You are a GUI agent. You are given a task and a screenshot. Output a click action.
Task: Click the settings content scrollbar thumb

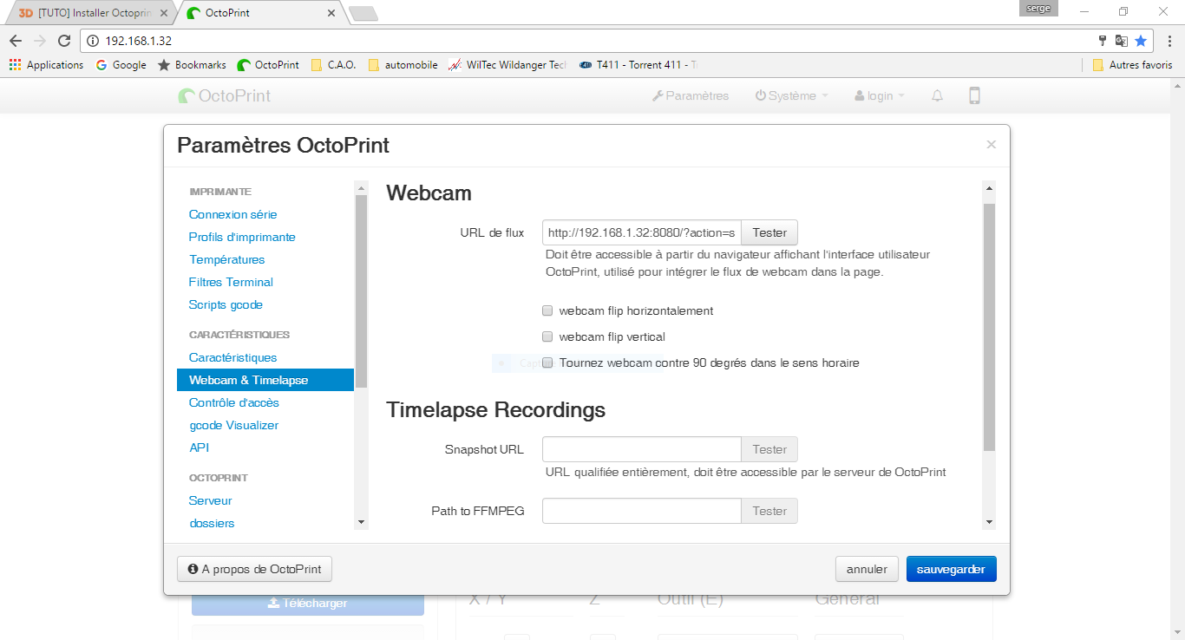click(x=989, y=327)
